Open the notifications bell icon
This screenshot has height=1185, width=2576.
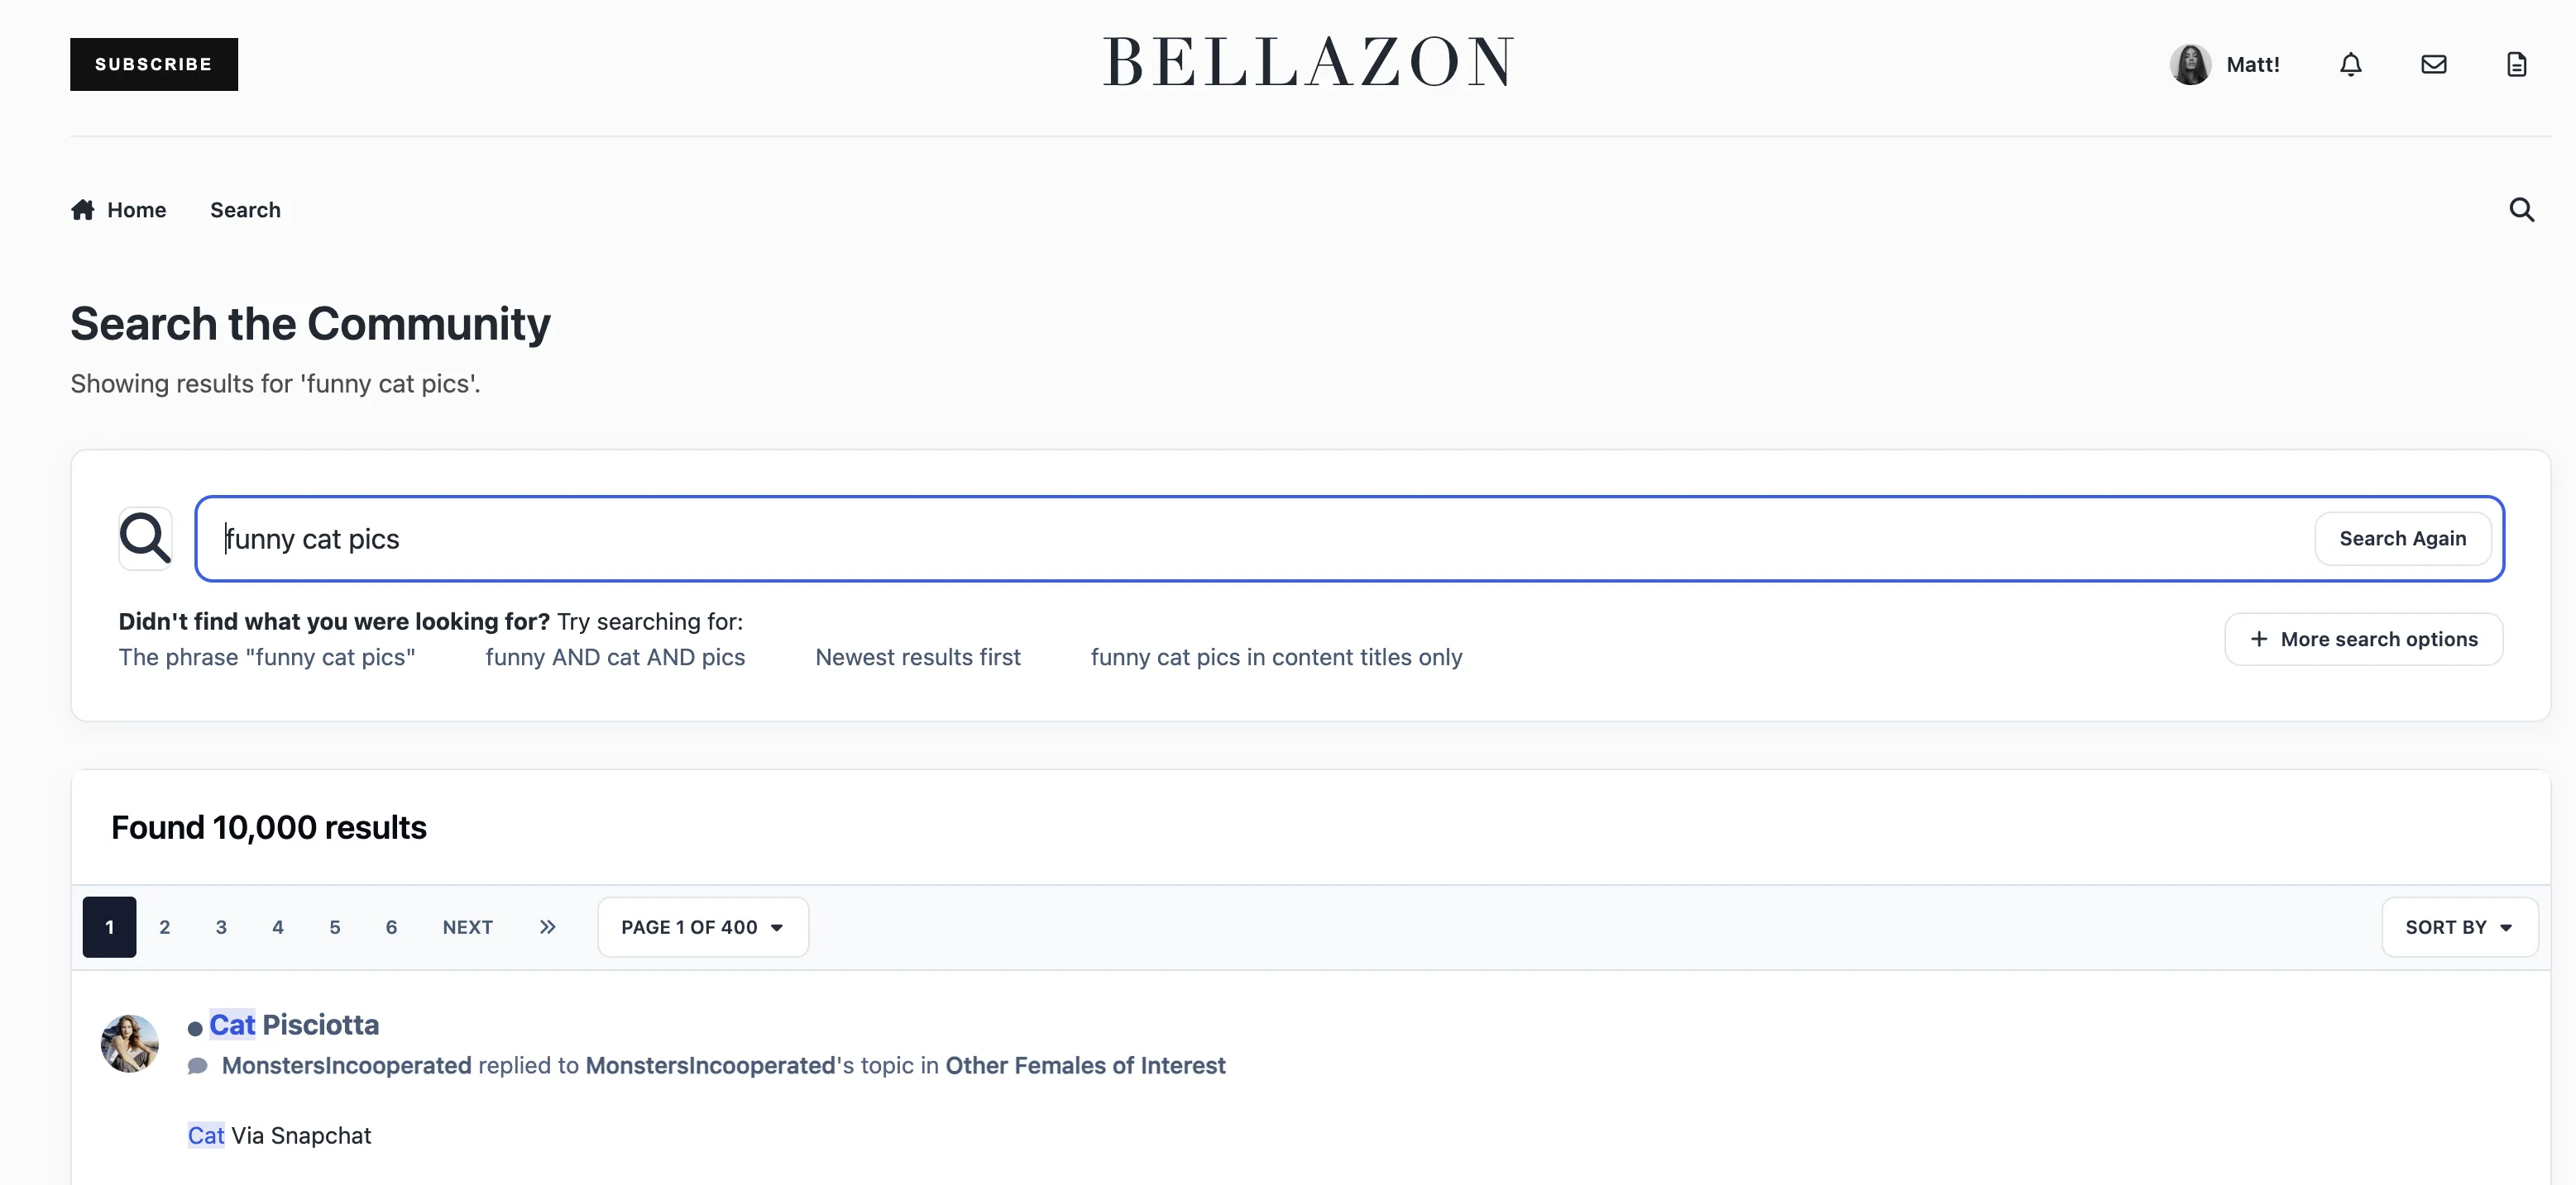click(x=2350, y=65)
